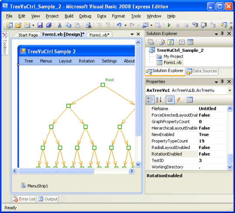Select Form1.vb in Solution Explorer
This screenshot has height=213, width=235.
[x=172, y=62]
